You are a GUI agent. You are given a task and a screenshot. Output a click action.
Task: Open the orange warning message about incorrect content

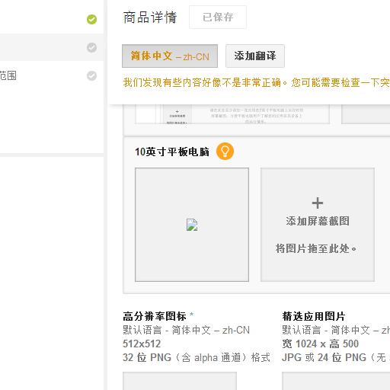click(257, 82)
